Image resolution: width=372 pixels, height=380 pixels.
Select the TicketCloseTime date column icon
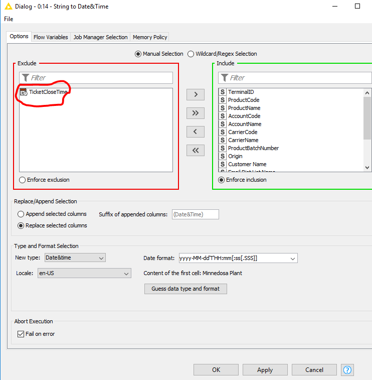coord(23,92)
